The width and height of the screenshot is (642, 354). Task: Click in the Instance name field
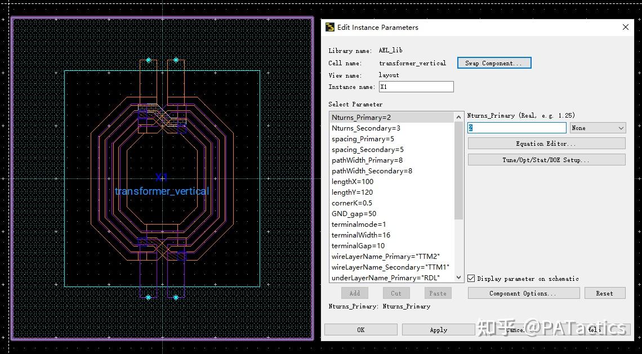click(x=416, y=87)
